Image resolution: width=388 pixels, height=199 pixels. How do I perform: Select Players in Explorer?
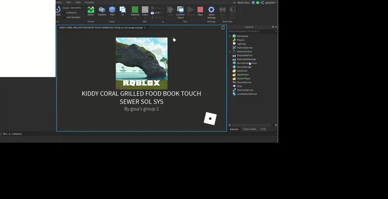pyautogui.click(x=241, y=40)
